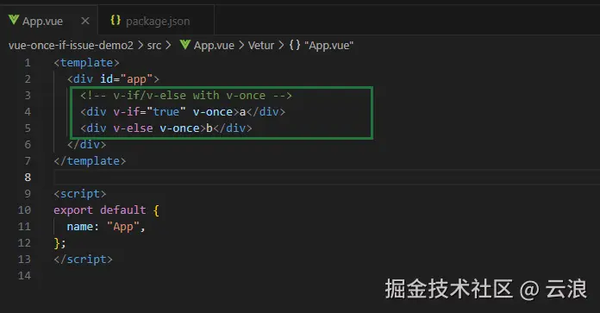Click line number 14 in the gutter
Viewport: 600px width, 313px height.
pos(24,276)
